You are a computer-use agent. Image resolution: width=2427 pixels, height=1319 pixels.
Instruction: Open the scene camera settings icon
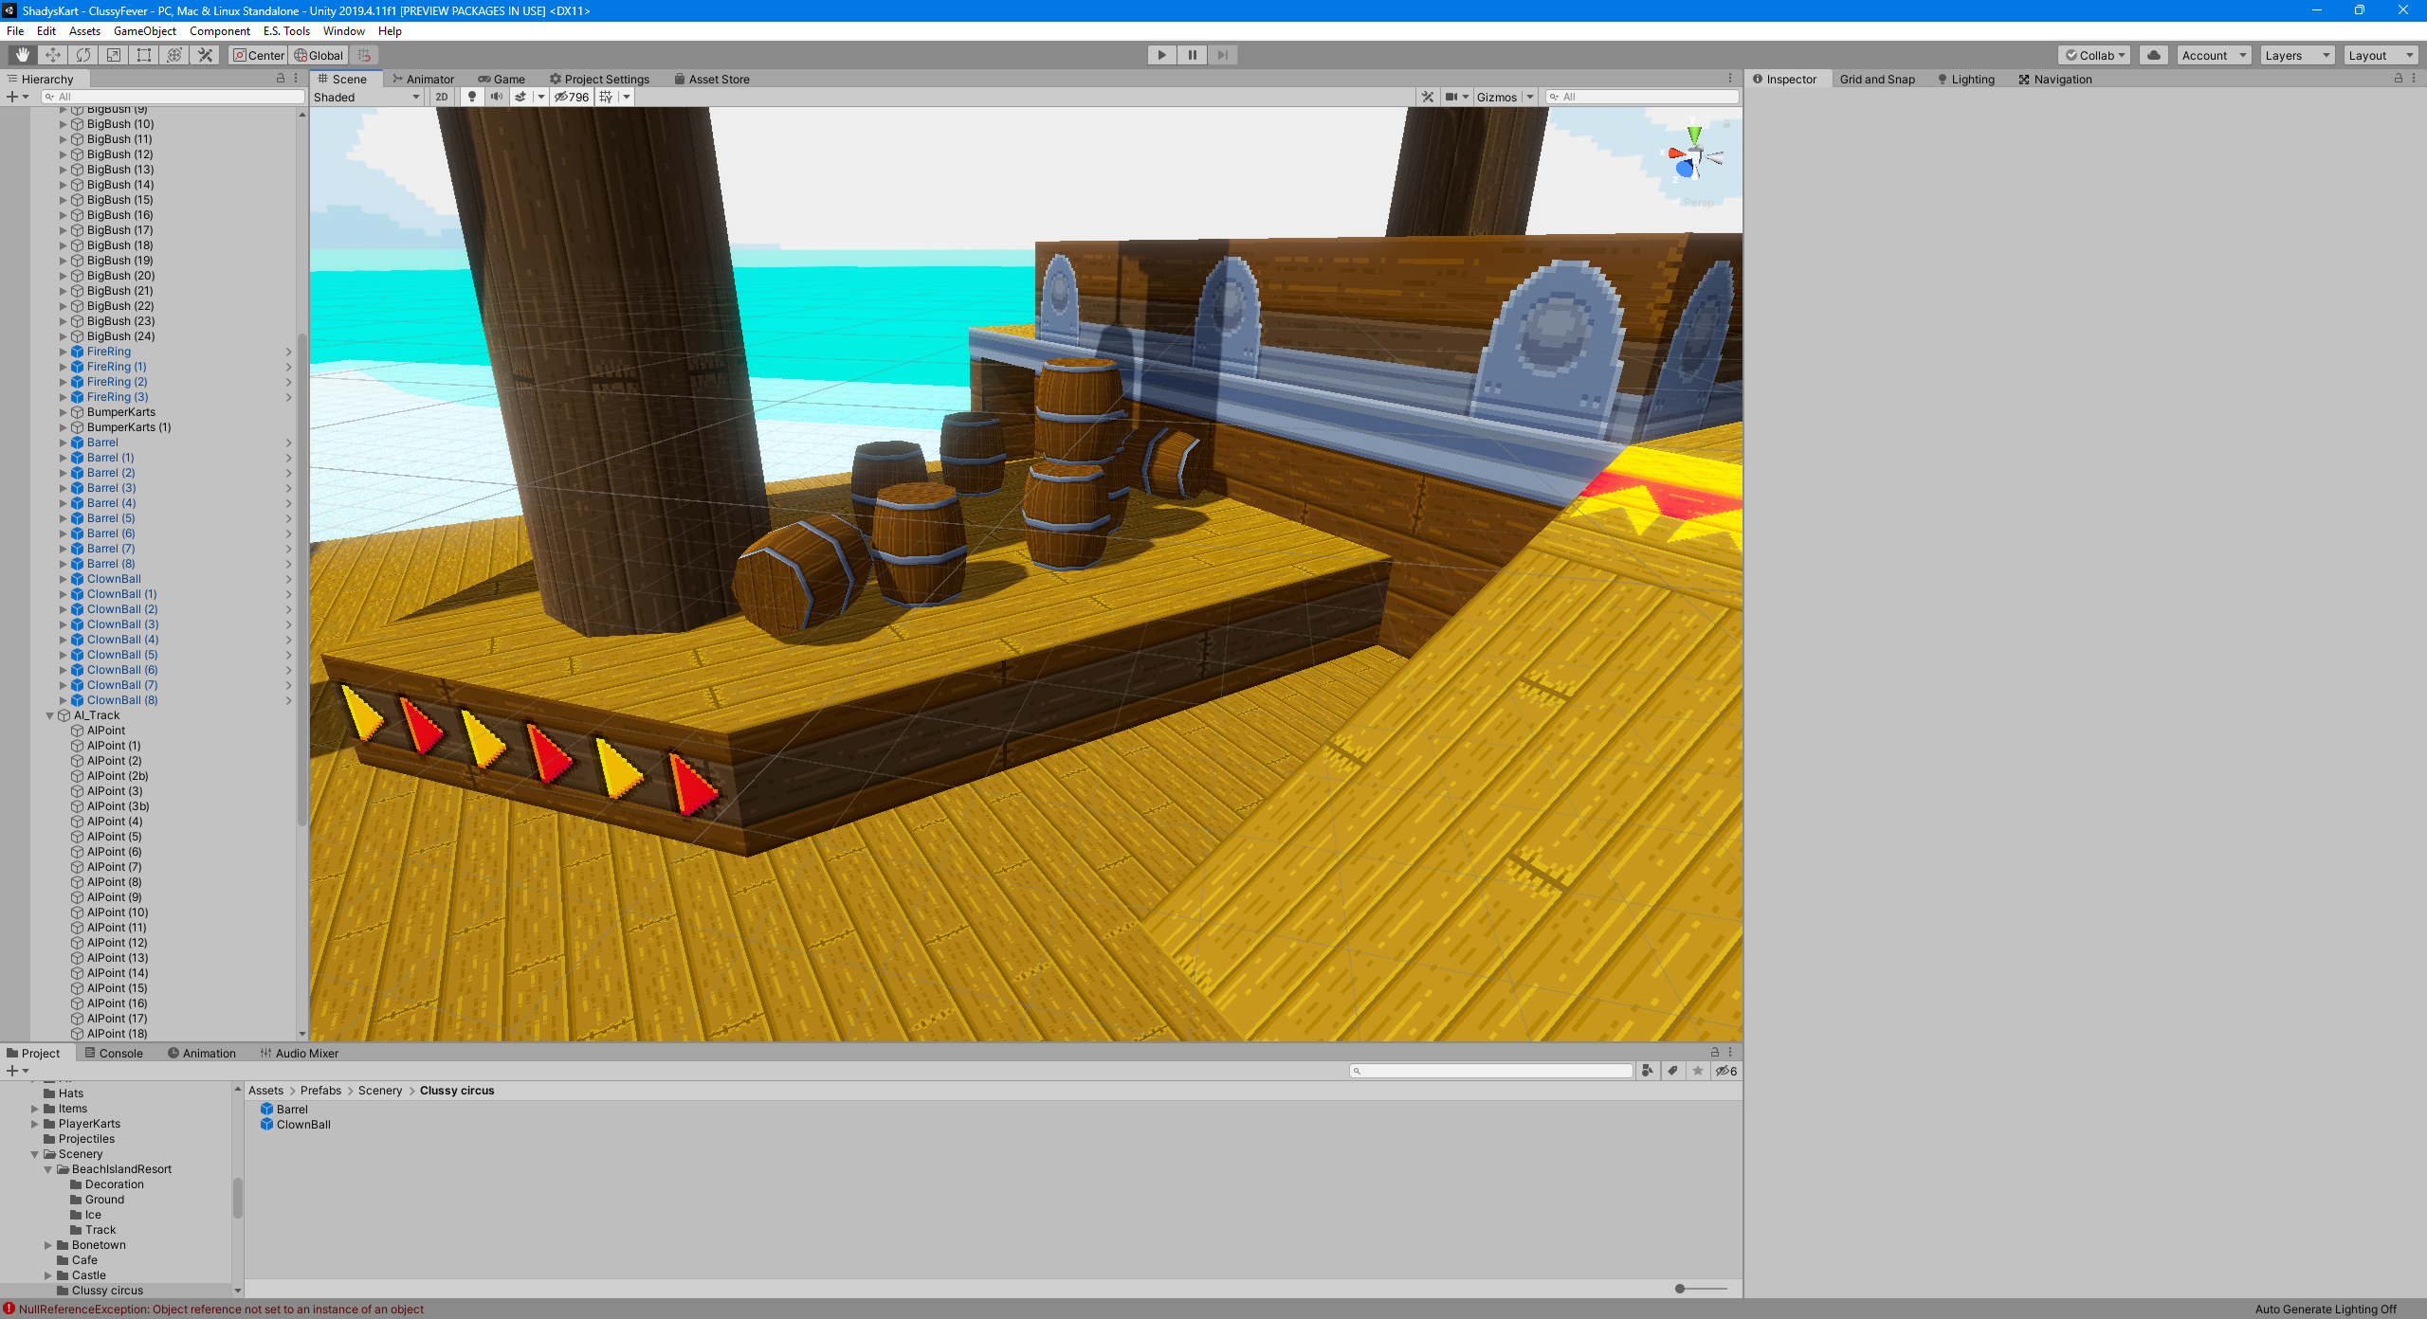point(1455,97)
